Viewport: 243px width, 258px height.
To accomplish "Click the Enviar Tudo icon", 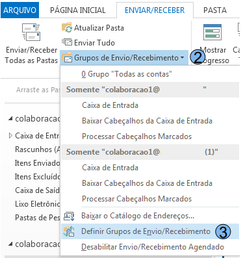I will click(67, 42).
